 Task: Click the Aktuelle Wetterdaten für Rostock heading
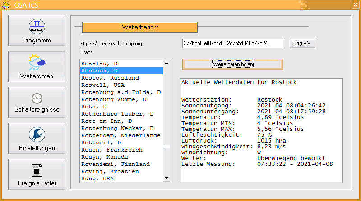point(239,82)
